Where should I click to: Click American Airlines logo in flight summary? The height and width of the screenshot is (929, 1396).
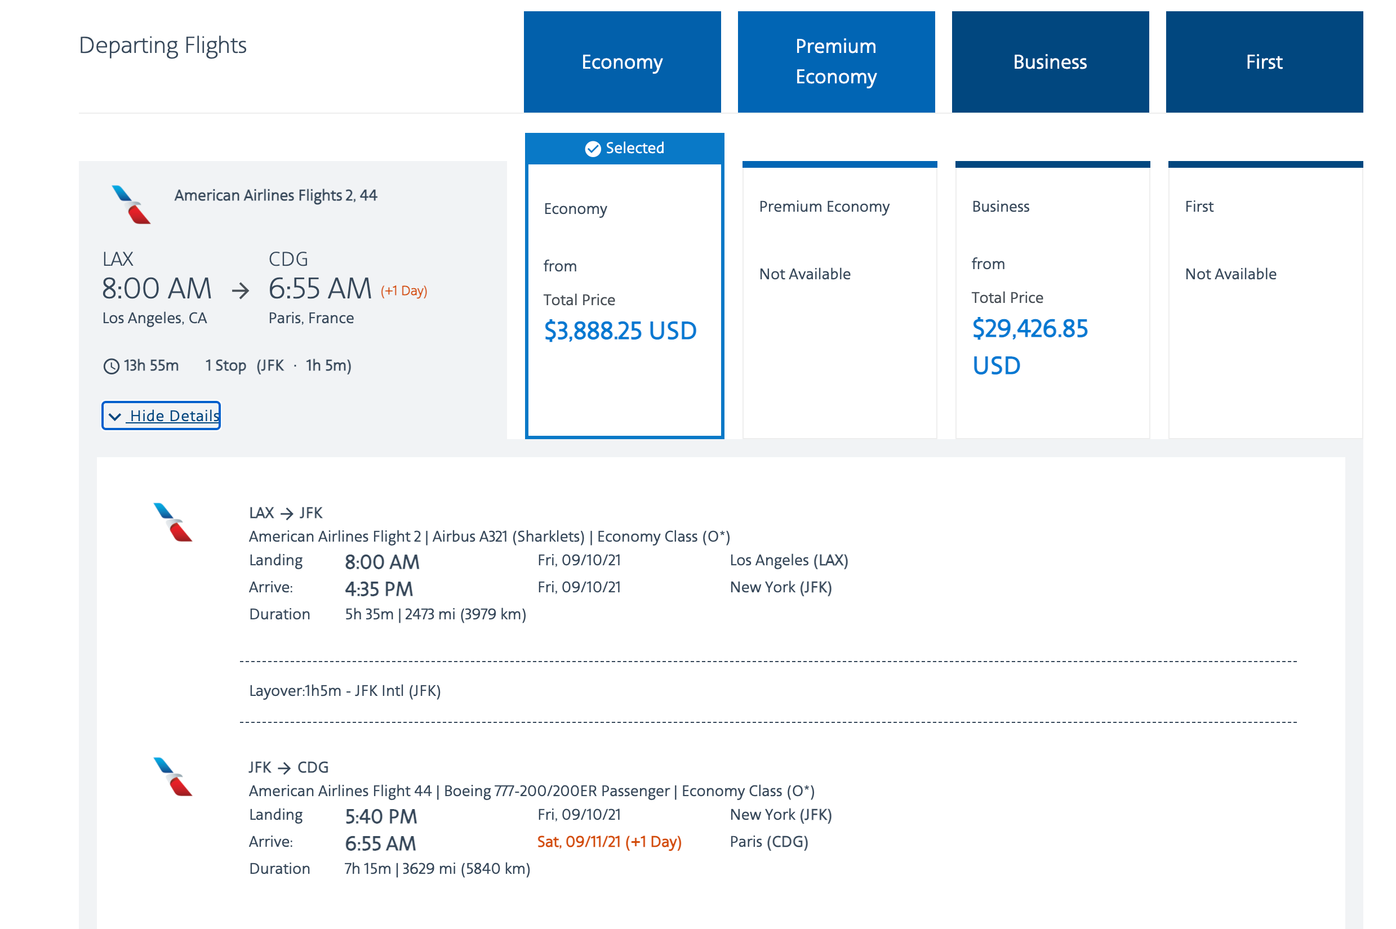pyautogui.click(x=131, y=205)
